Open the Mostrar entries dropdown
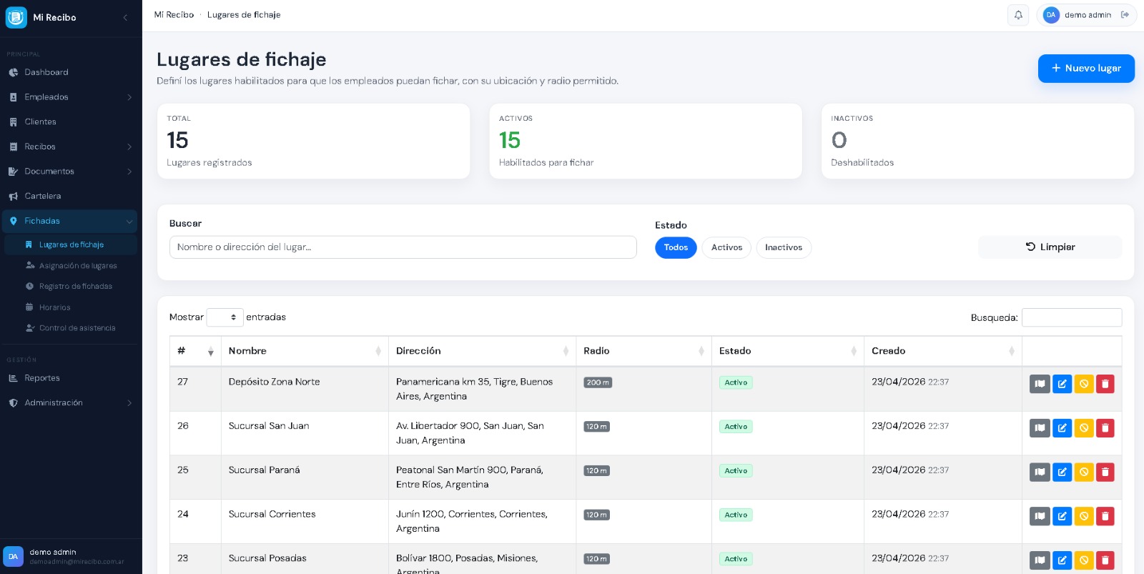Viewport: 1144px width, 574px height. coord(225,317)
